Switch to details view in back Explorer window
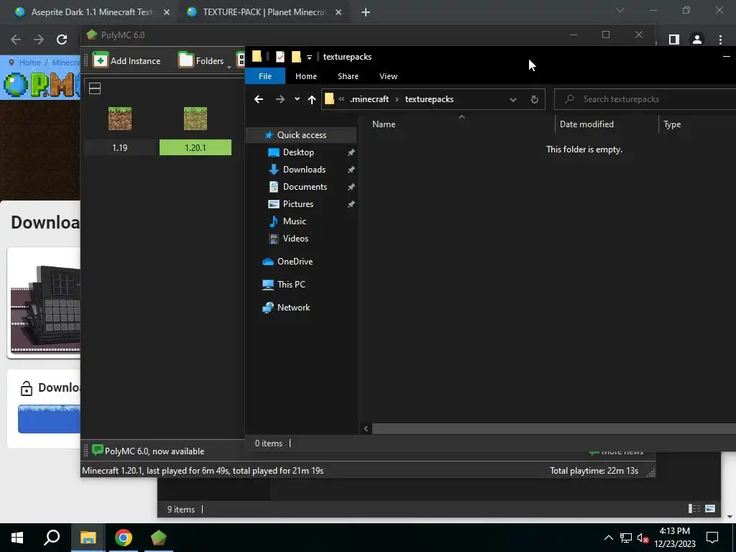Screen dimensions: 736x552 (x=694, y=509)
